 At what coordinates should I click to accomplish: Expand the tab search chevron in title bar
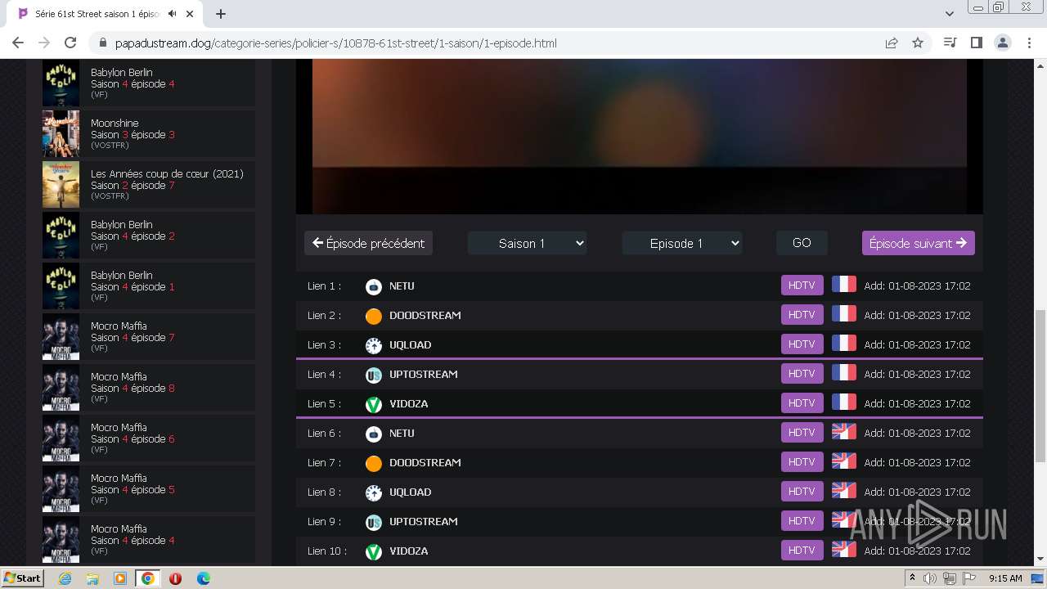949,14
